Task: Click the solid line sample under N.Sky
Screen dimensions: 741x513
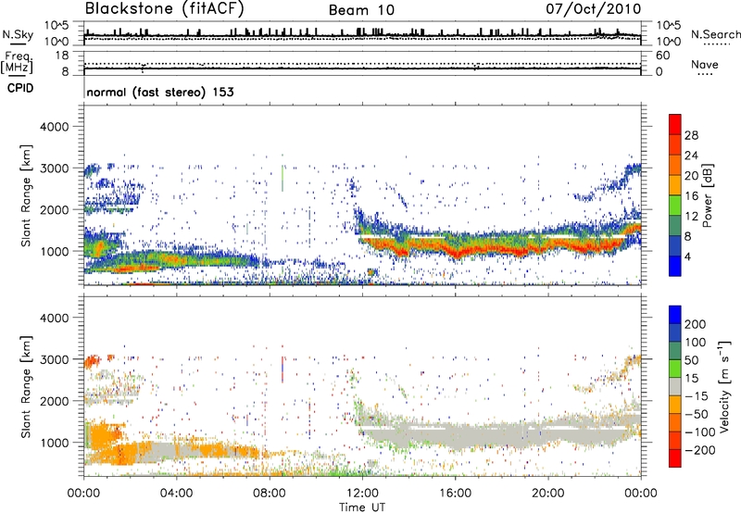Action: coord(18,44)
